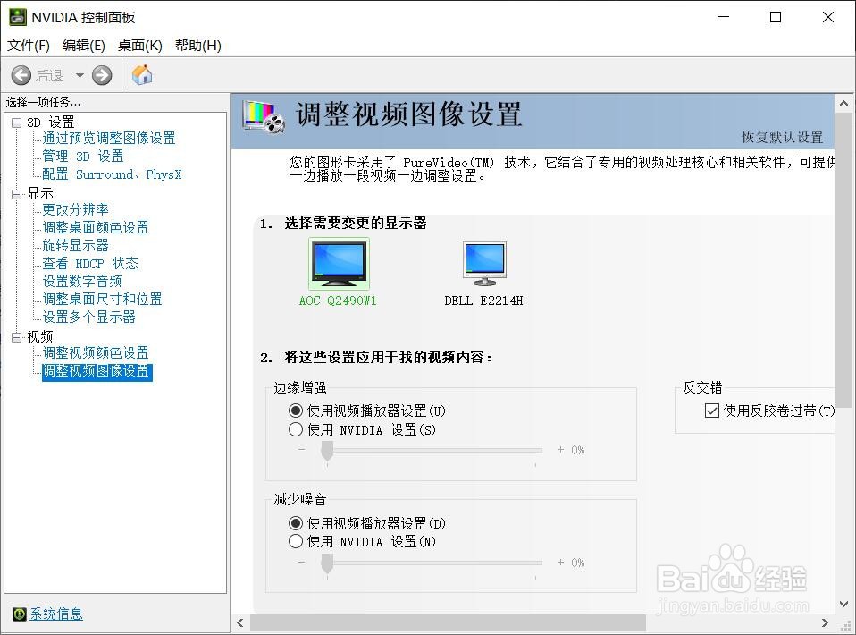Open the 桌面(K) menu
Screen dimensions: 856x635
(x=139, y=46)
